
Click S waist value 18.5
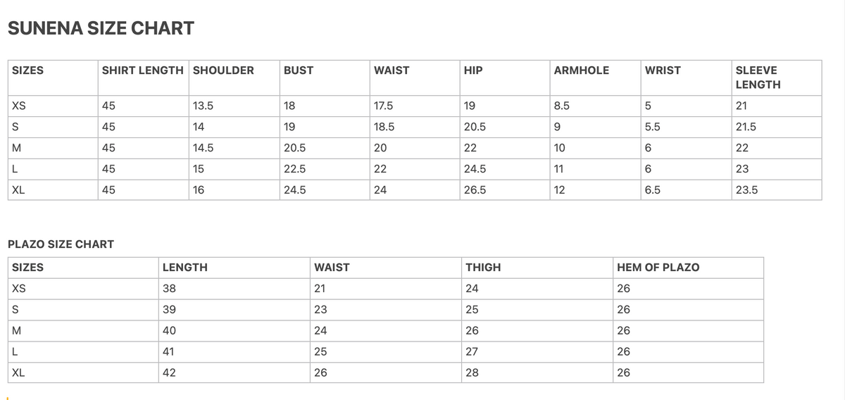click(x=384, y=127)
